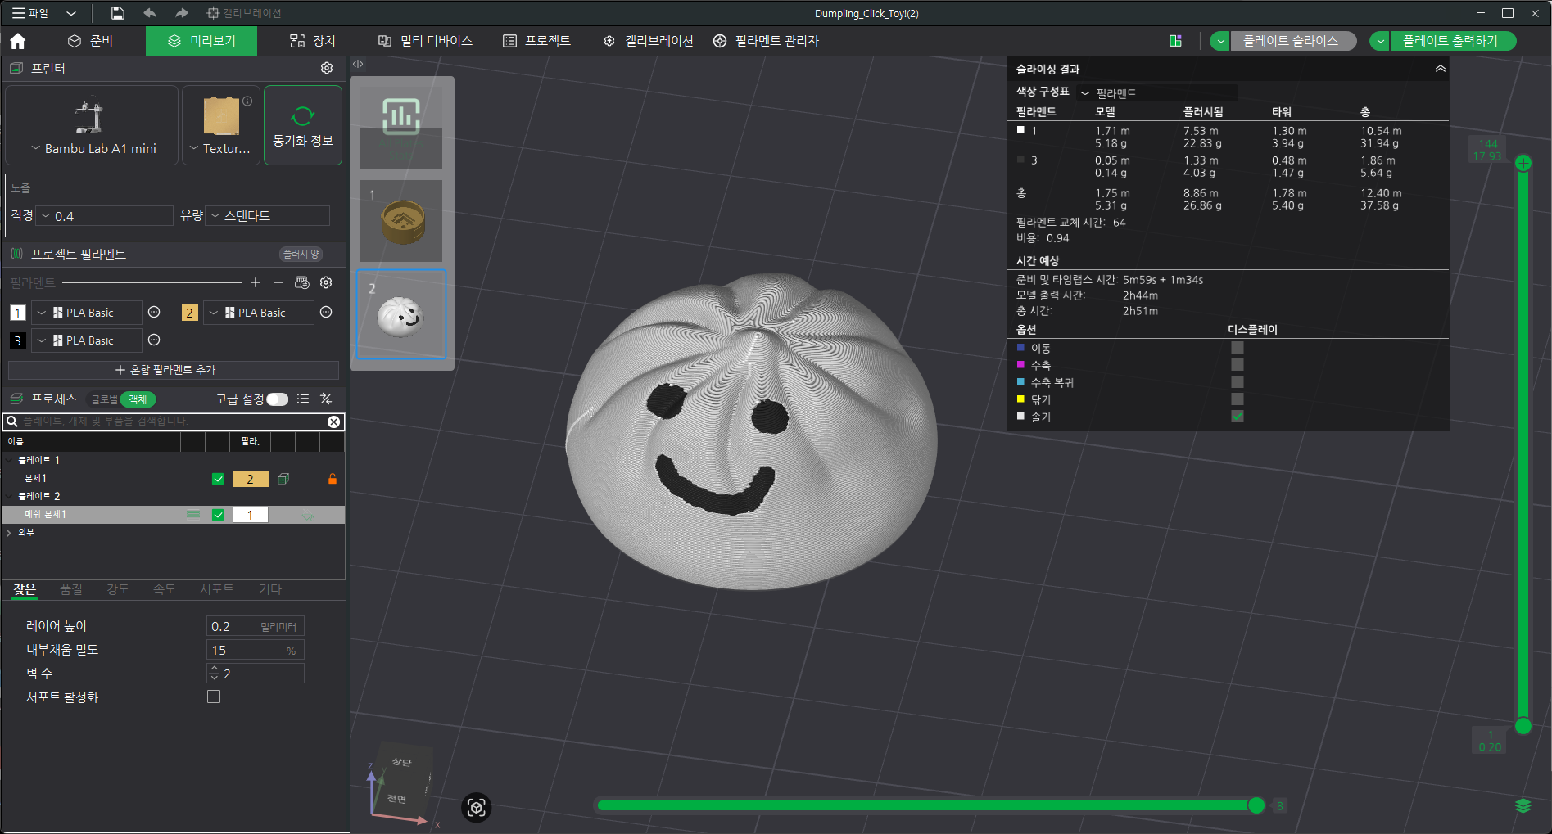This screenshot has height=834, width=1552.
Task: Toggle the print checkbox for 메쉬 본체1
Action: click(x=218, y=515)
